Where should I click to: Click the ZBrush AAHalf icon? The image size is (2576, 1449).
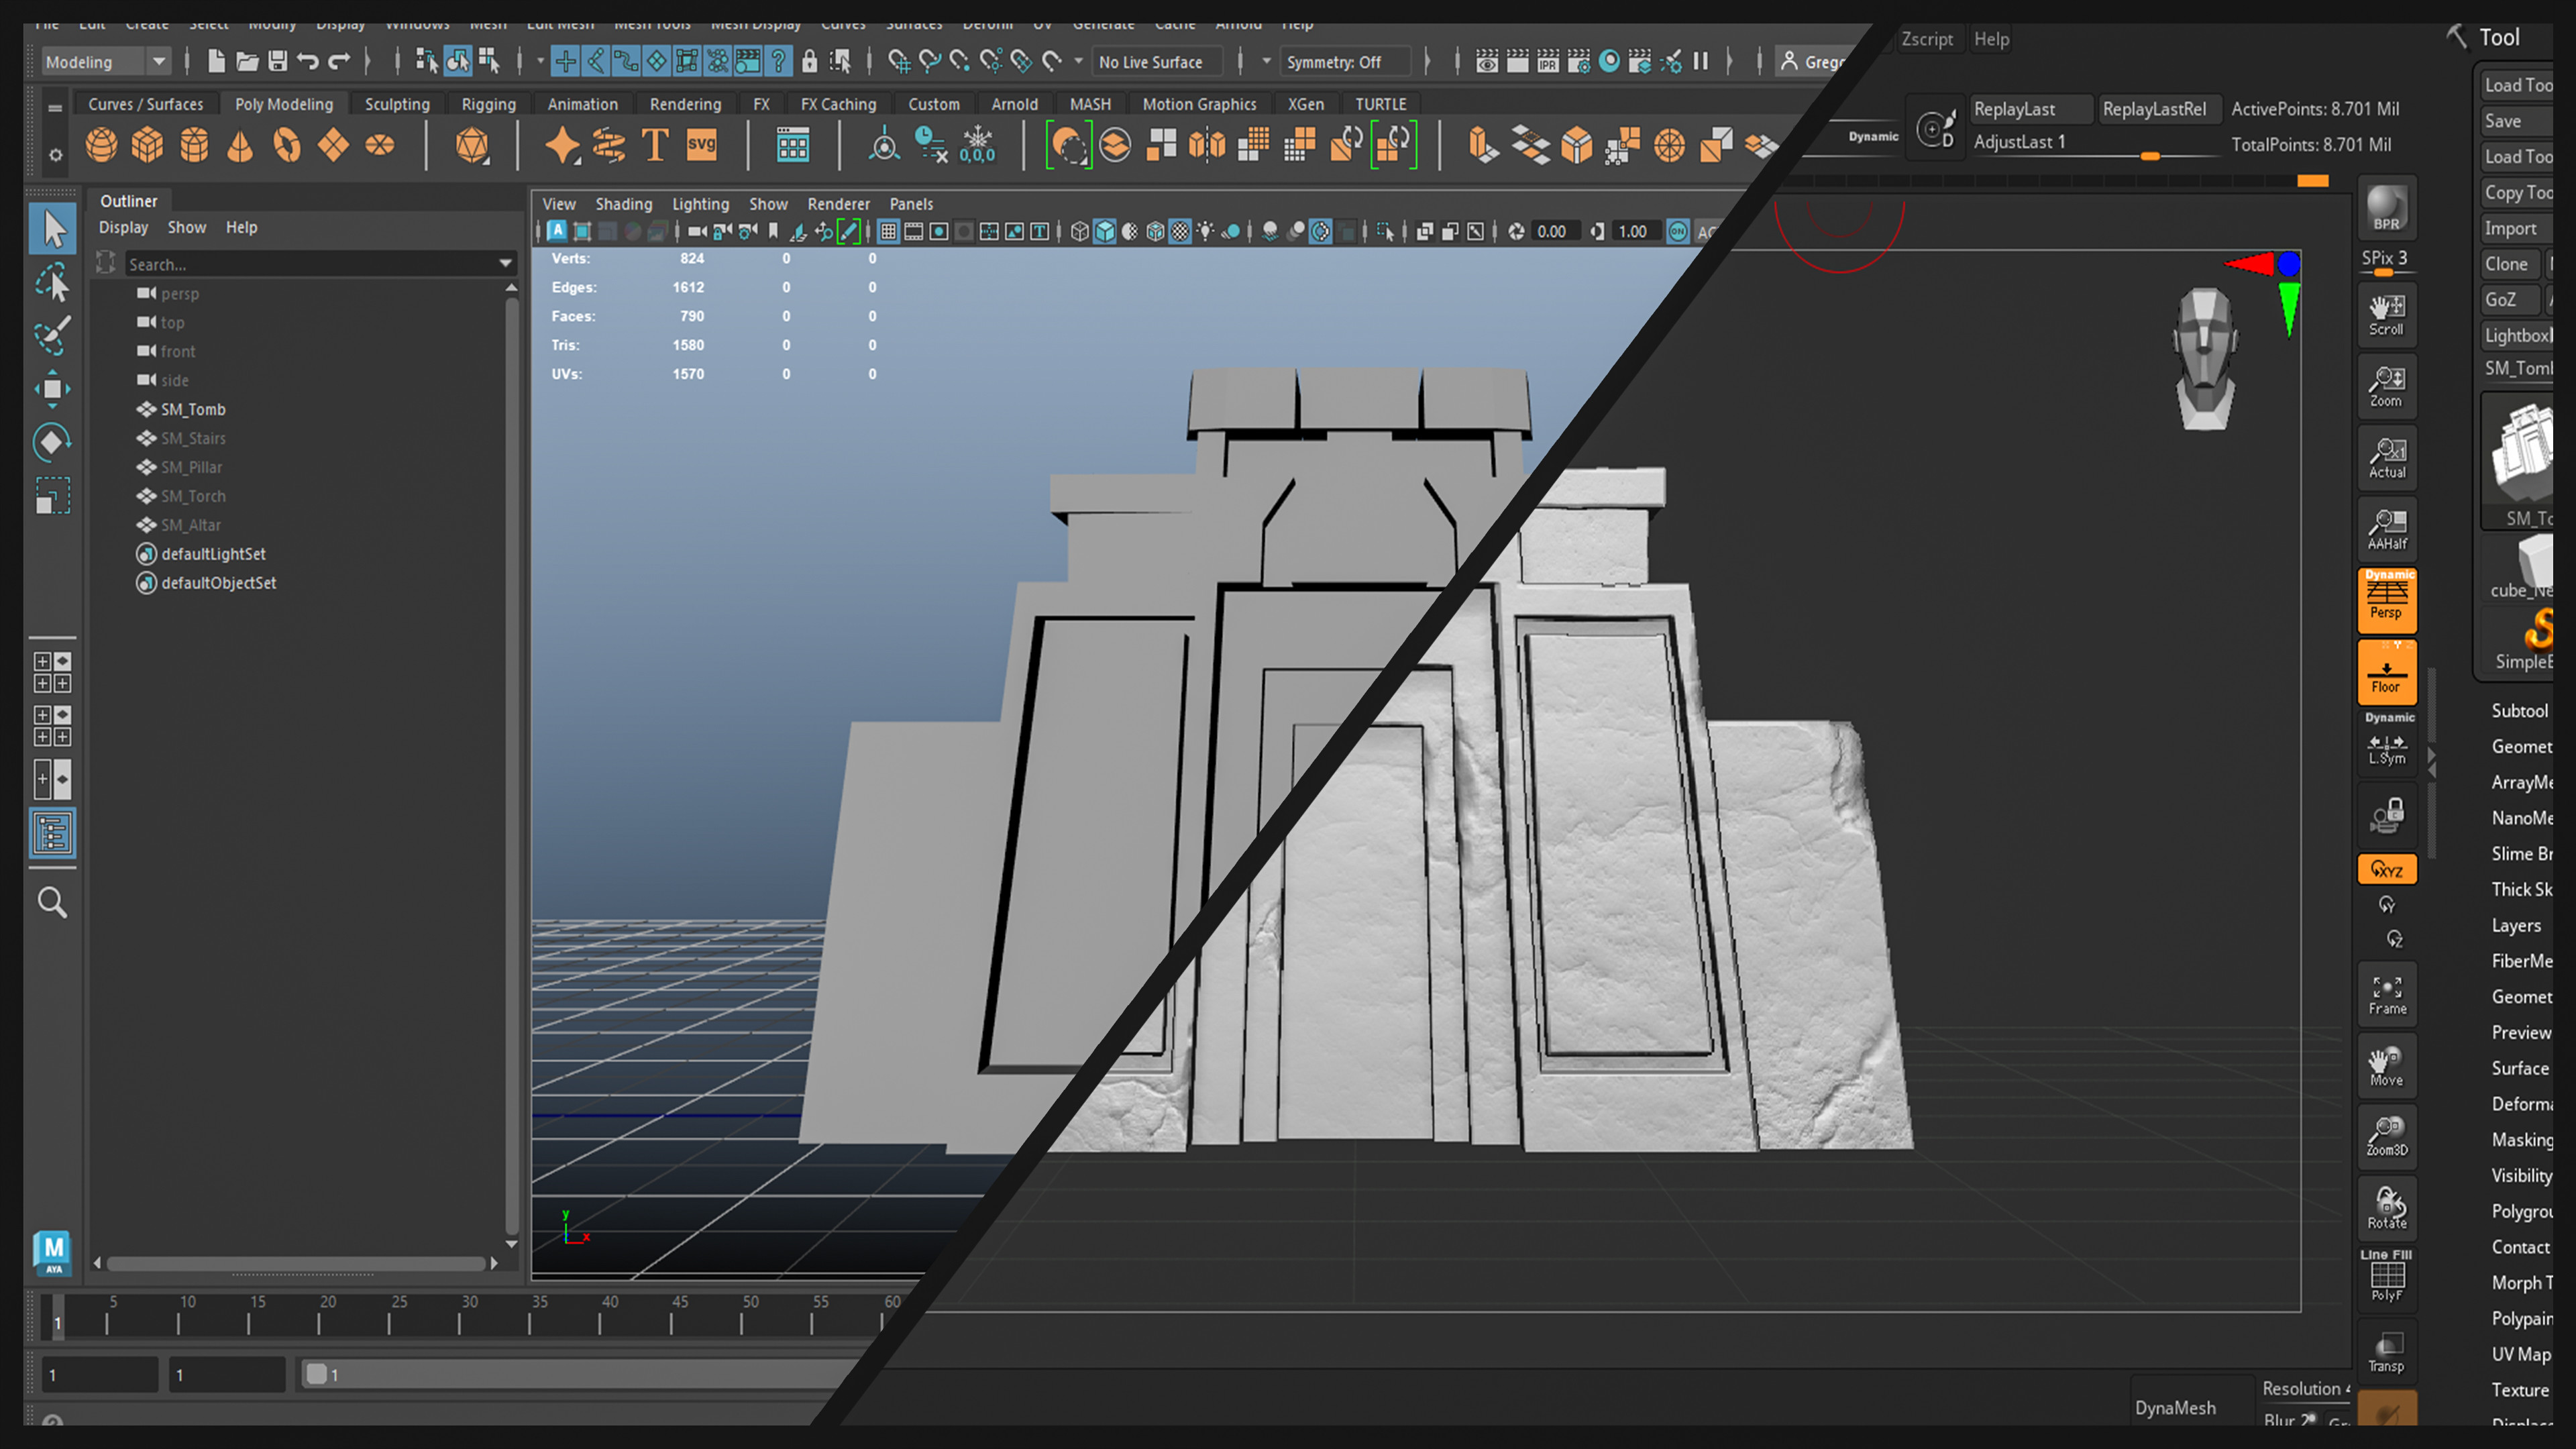[x=2387, y=529]
